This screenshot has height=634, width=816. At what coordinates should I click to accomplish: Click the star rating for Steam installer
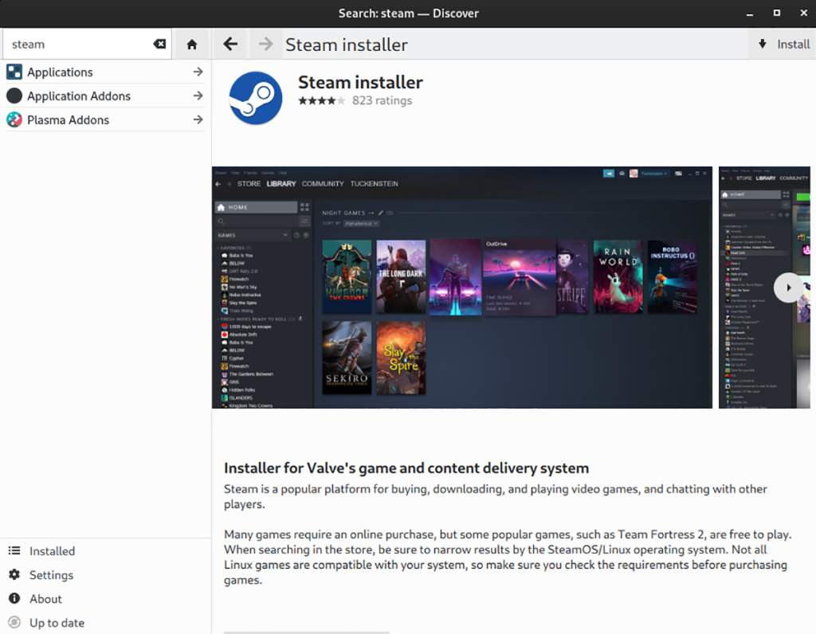(321, 101)
